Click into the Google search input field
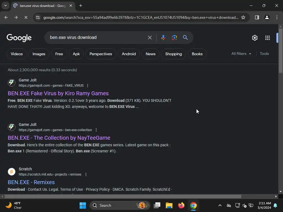The height and width of the screenshot is (212, 283). click(98, 38)
